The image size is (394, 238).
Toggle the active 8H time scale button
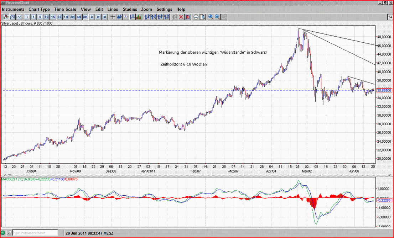click(x=85, y=17)
